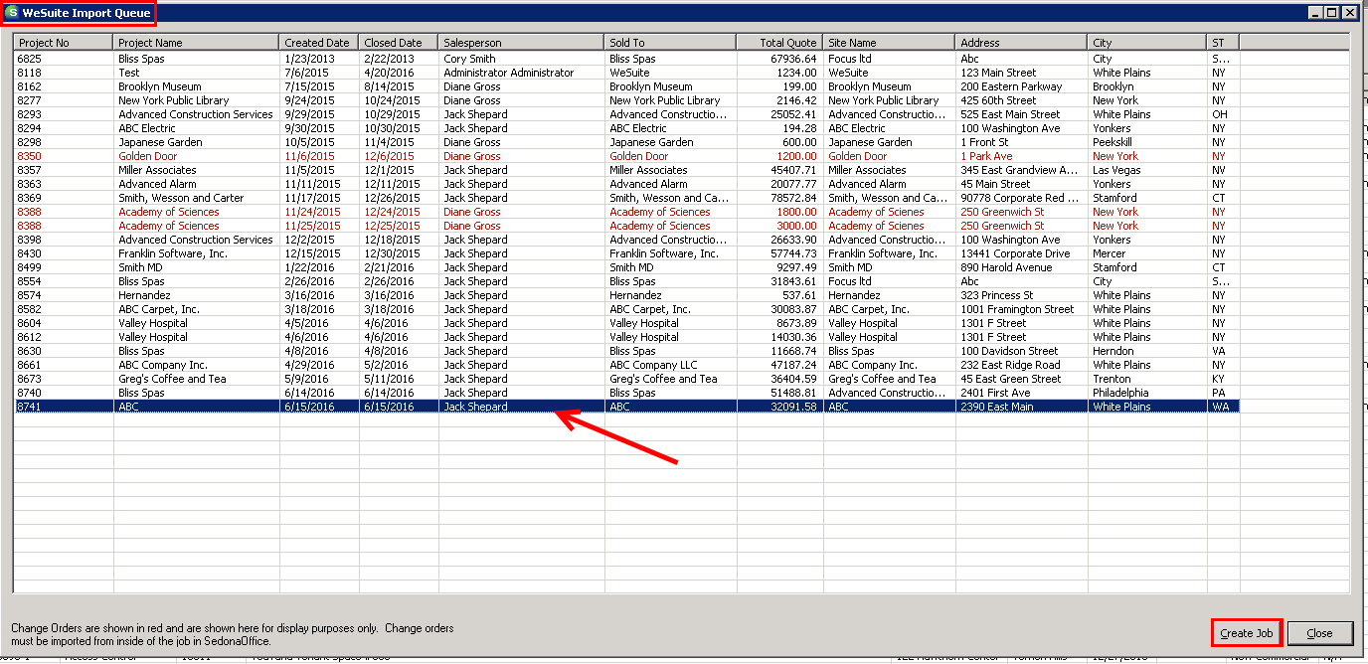
Task: Click the address '13441 Corporate Drive'
Action: click(1015, 253)
